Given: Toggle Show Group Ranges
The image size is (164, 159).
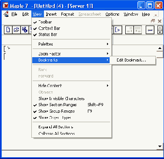Looking at the screenshot, I should pos(71,111).
